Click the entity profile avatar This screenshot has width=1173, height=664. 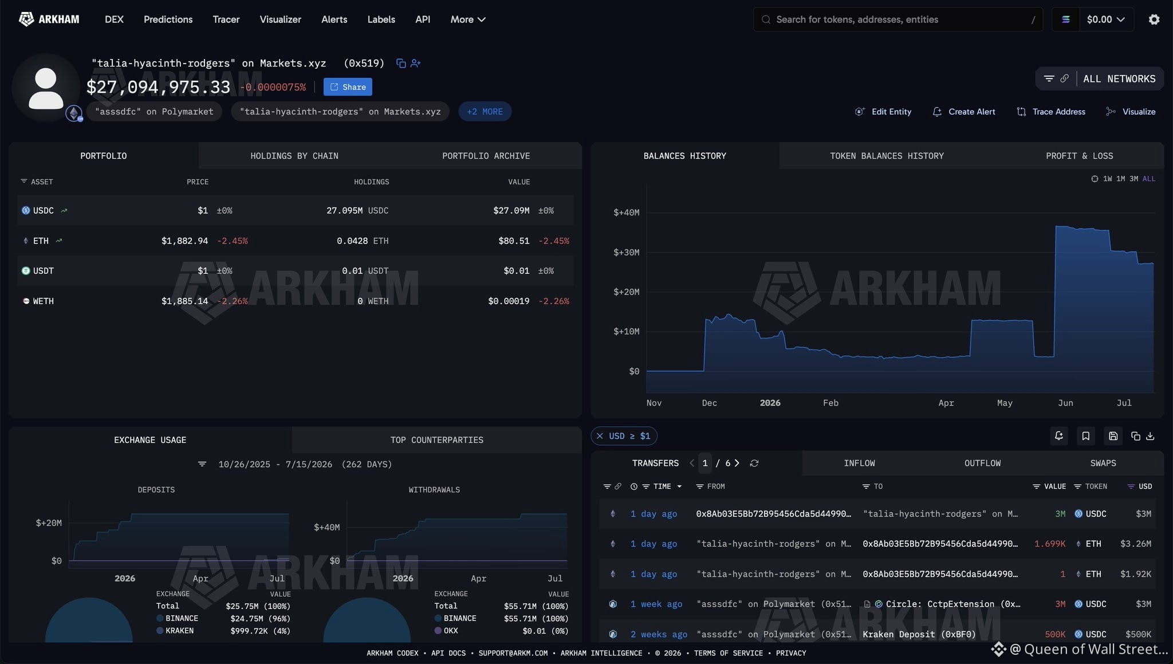coord(46,88)
